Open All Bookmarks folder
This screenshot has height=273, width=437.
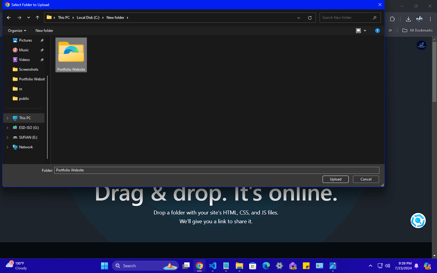click(x=418, y=30)
